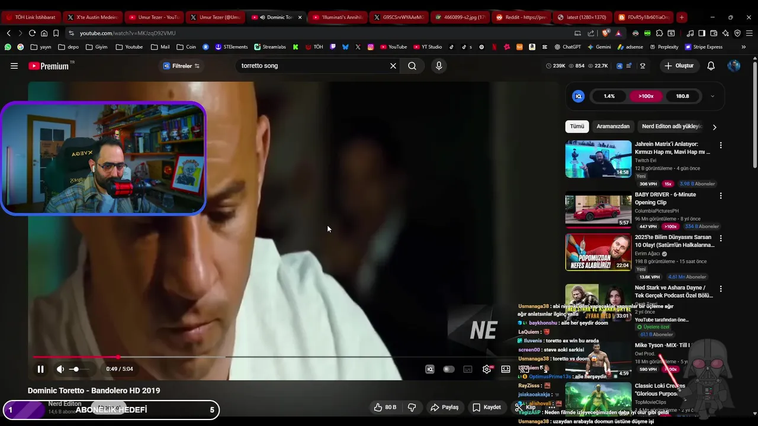Click the address bar URL
The image size is (758, 426).
tap(128, 33)
